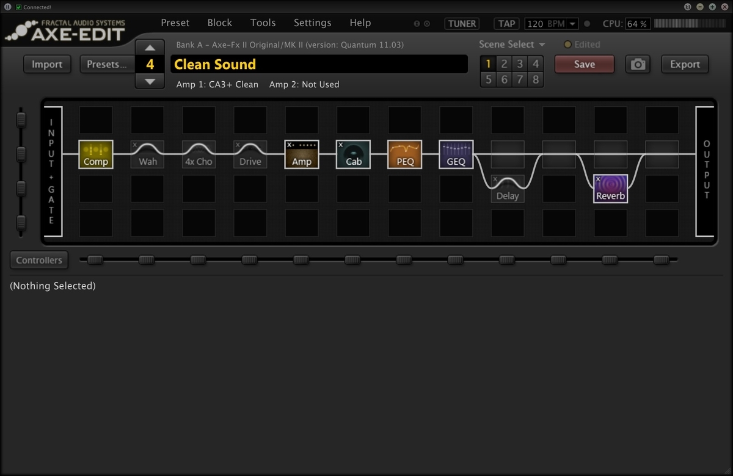Screen dimensions: 733x476
Task: Click the Edited status indicator light
Action: pyautogui.click(x=567, y=45)
